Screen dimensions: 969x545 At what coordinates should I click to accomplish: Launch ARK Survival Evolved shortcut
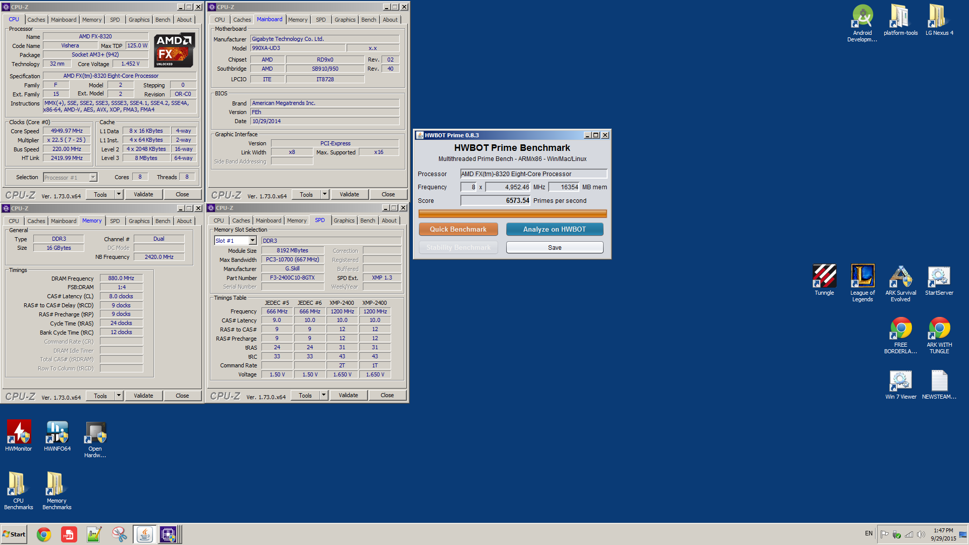[900, 283]
